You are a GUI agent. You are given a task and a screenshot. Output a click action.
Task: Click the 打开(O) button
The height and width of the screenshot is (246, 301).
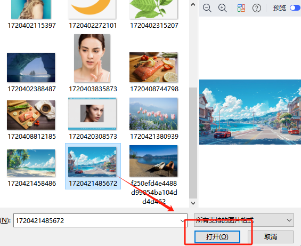[217, 237]
